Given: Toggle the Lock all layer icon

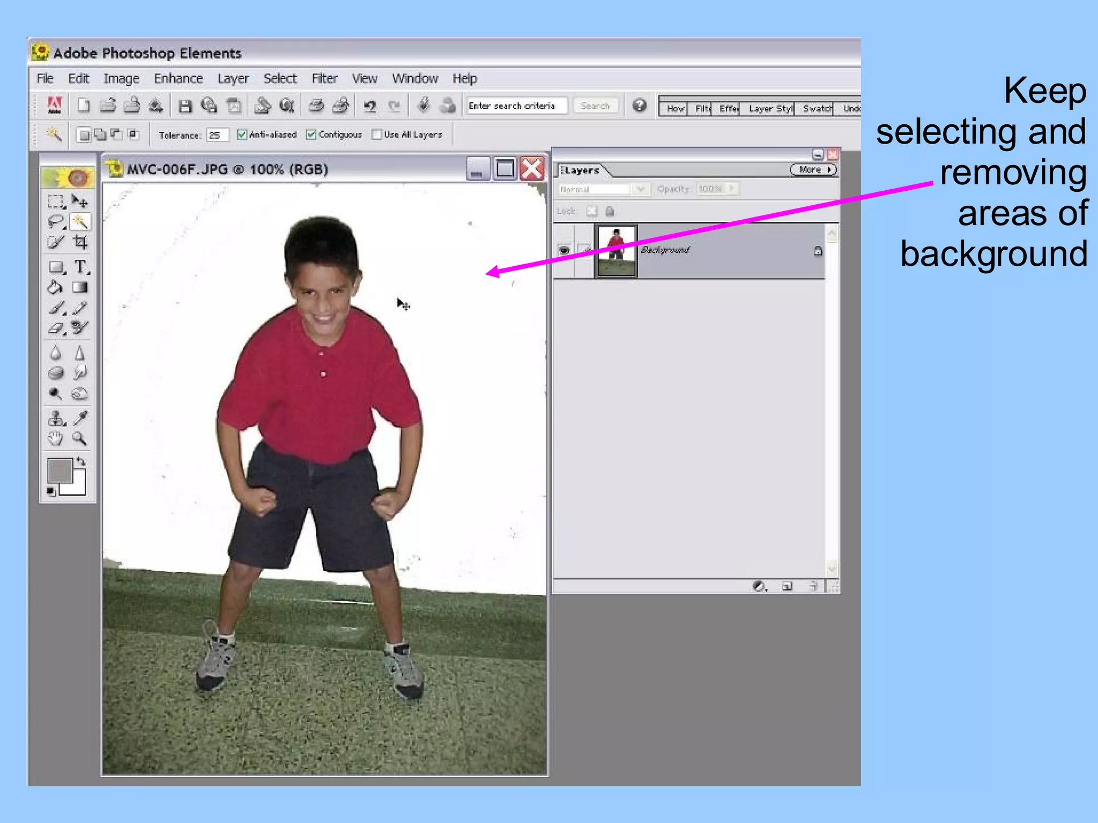Looking at the screenshot, I should coord(610,211).
